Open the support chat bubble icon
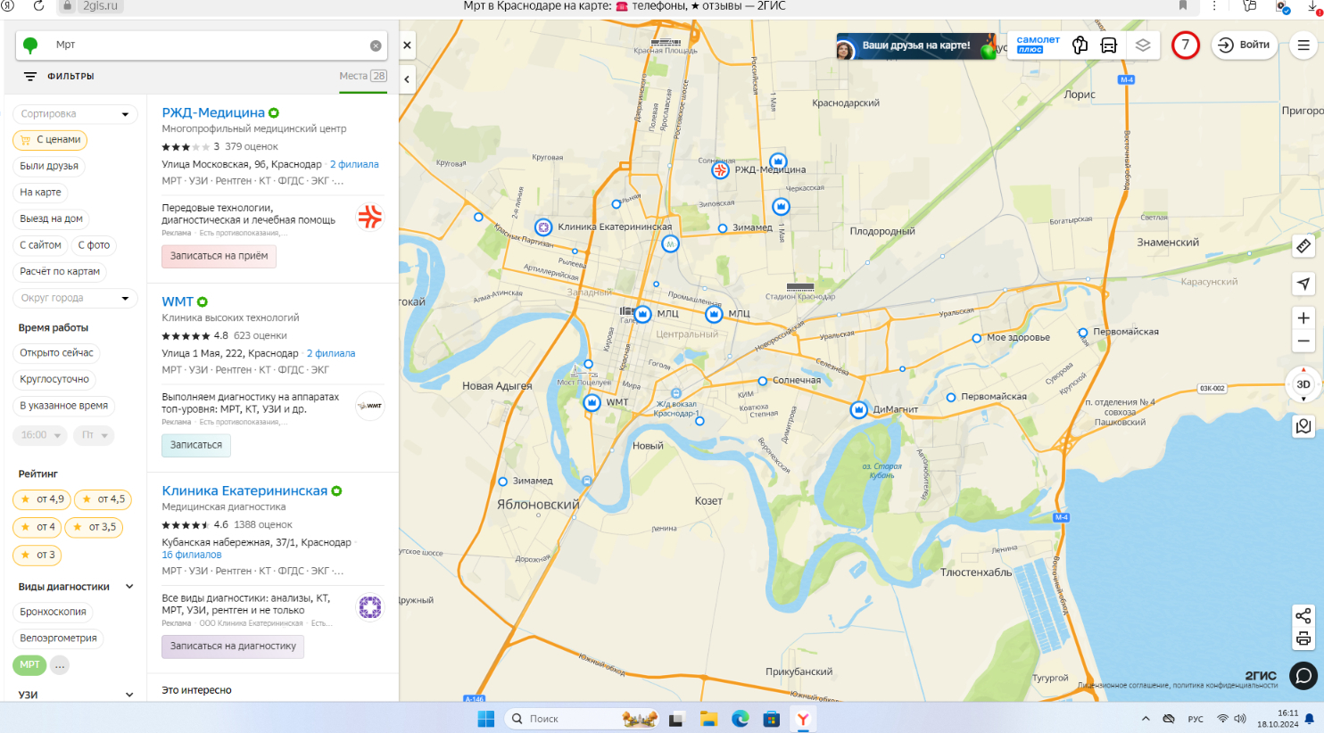The height and width of the screenshot is (733, 1324). (1303, 676)
